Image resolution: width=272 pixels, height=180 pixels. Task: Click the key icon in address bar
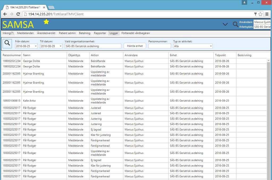point(255,14)
